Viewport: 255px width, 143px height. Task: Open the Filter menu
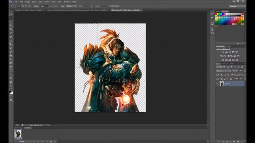click(x=53, y=2)
